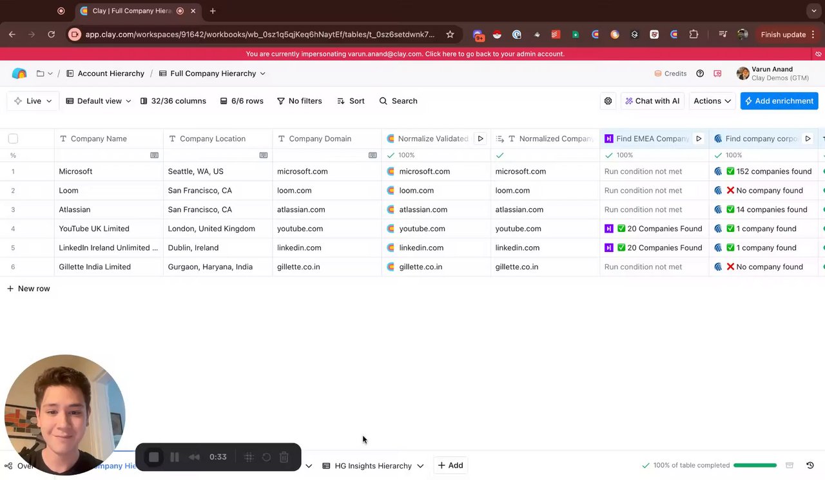Click the webcam video bubble
This screenshot has width=825, height=480.
tap(64, 415)
